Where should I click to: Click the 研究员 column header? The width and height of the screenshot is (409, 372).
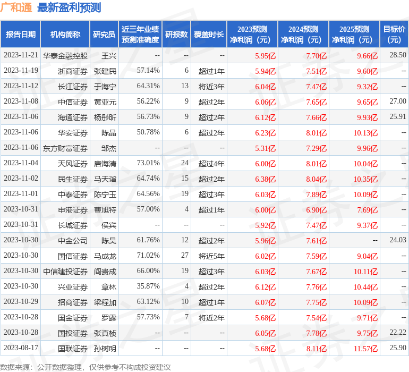point(104,34)
